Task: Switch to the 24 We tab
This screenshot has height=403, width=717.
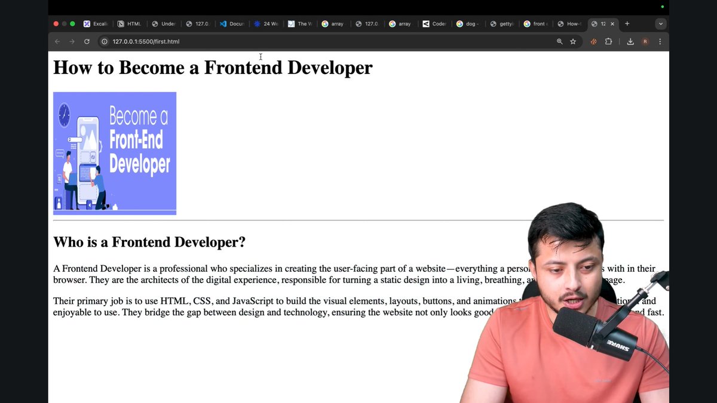Action: [x=265, y=24]
